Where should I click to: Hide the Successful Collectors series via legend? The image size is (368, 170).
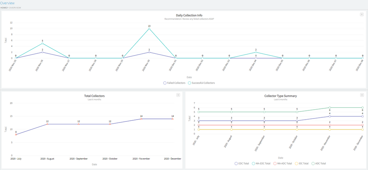pyautogui.click(x=201, y=83)
